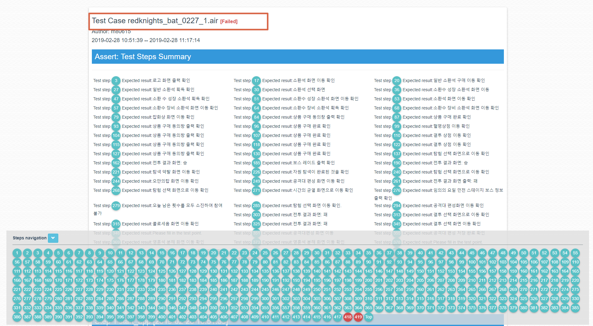
Task: Open summary step 244 badge for 오만의탑 화면
Action: (116, 181)
